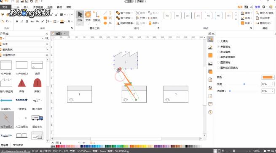Click 置于底层 send to back
Image resolution: width=276 pixels, height=153 pixels.
(x=124, y=18)
